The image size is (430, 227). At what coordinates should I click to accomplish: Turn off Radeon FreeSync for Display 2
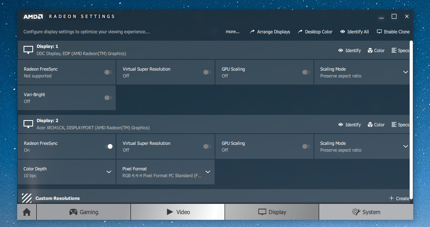pyautogui.click(x=108, y=146)
